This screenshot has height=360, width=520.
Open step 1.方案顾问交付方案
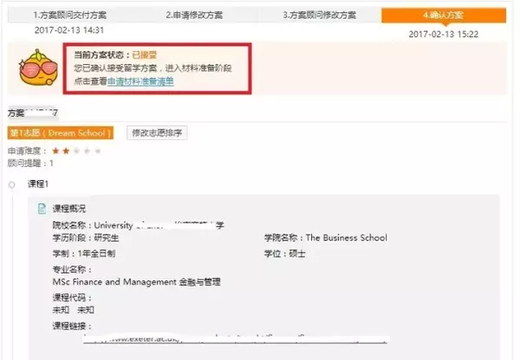tap(68, 15)
